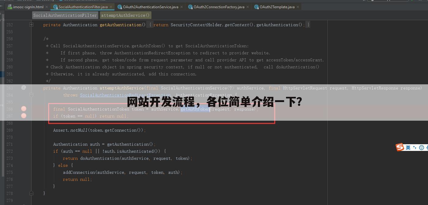This screenshot has height=205, width=428.
Task: Toggle the breakpoint on line 266
Action: point(24,109)
